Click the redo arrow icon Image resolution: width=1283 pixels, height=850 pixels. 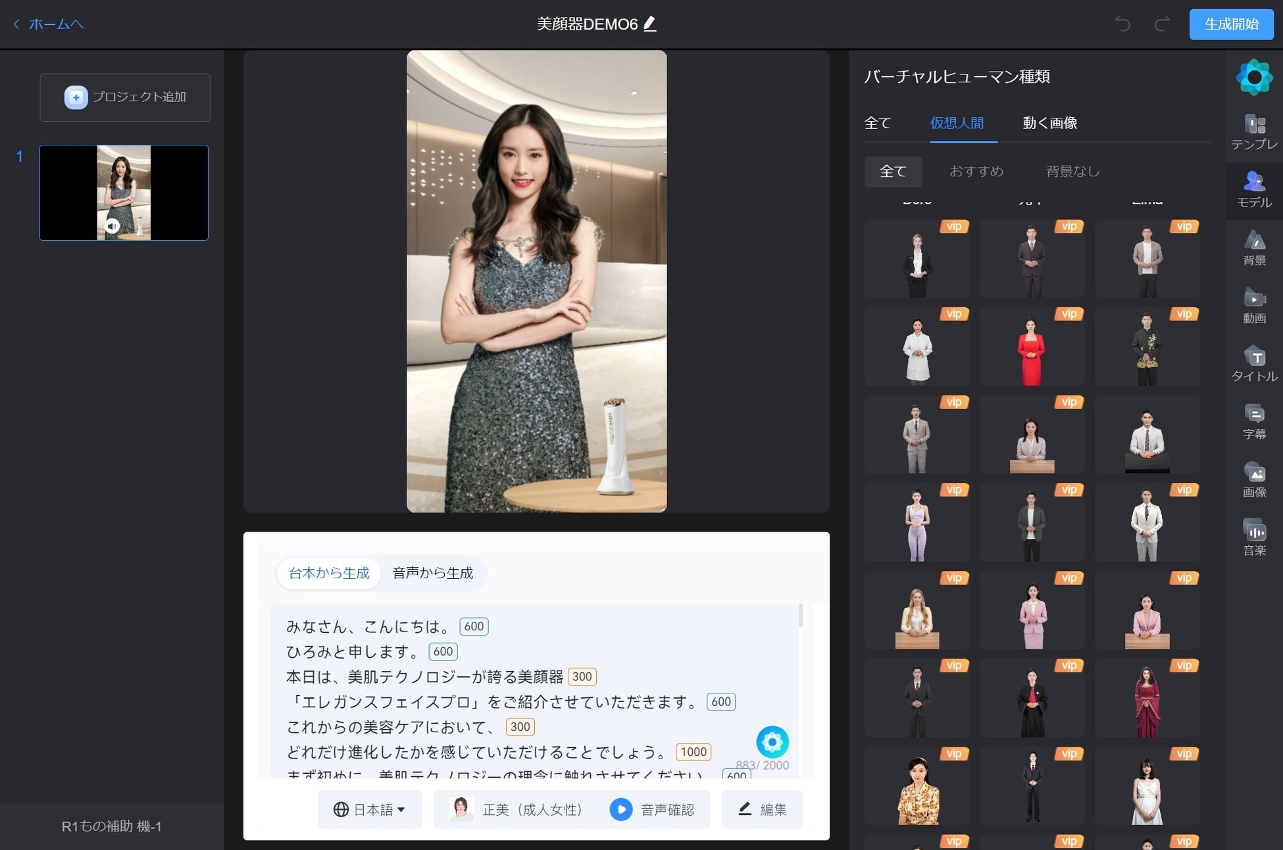click(1162, 24)
